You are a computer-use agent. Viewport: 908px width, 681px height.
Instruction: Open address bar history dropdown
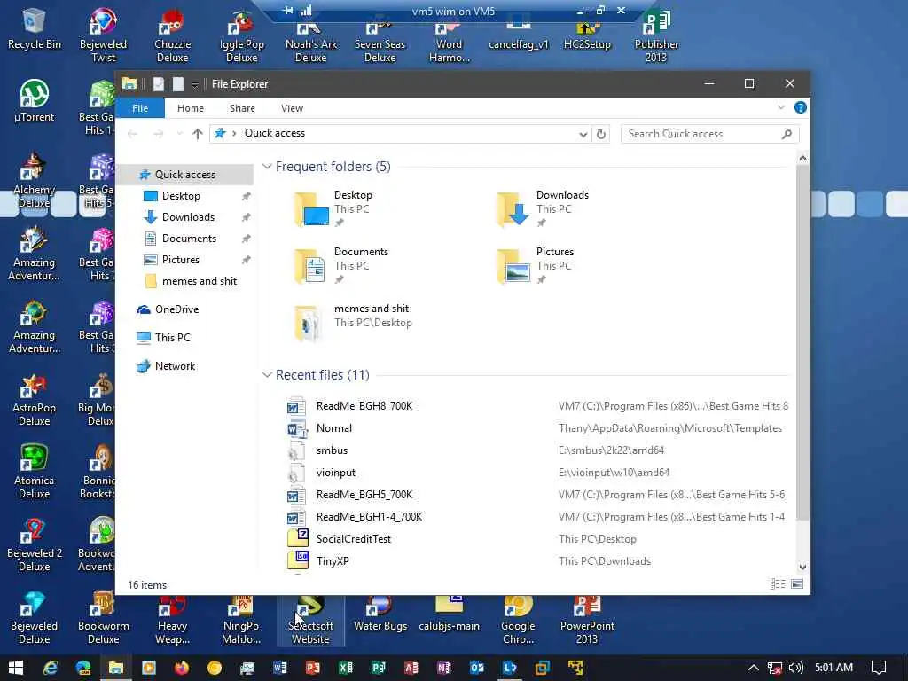[x=583, y=135]
